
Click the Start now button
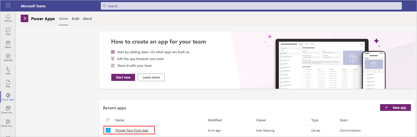(x=123, y=77)
